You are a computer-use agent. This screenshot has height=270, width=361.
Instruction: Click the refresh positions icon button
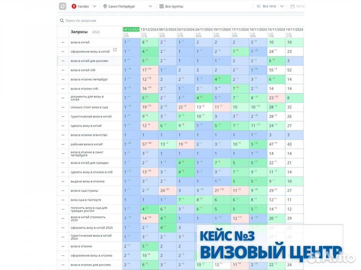[63, 6]
